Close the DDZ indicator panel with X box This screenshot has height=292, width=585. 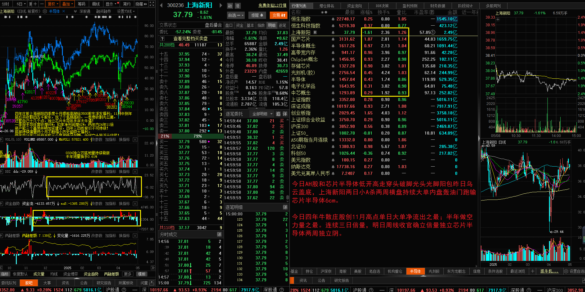tap(135, 171)
